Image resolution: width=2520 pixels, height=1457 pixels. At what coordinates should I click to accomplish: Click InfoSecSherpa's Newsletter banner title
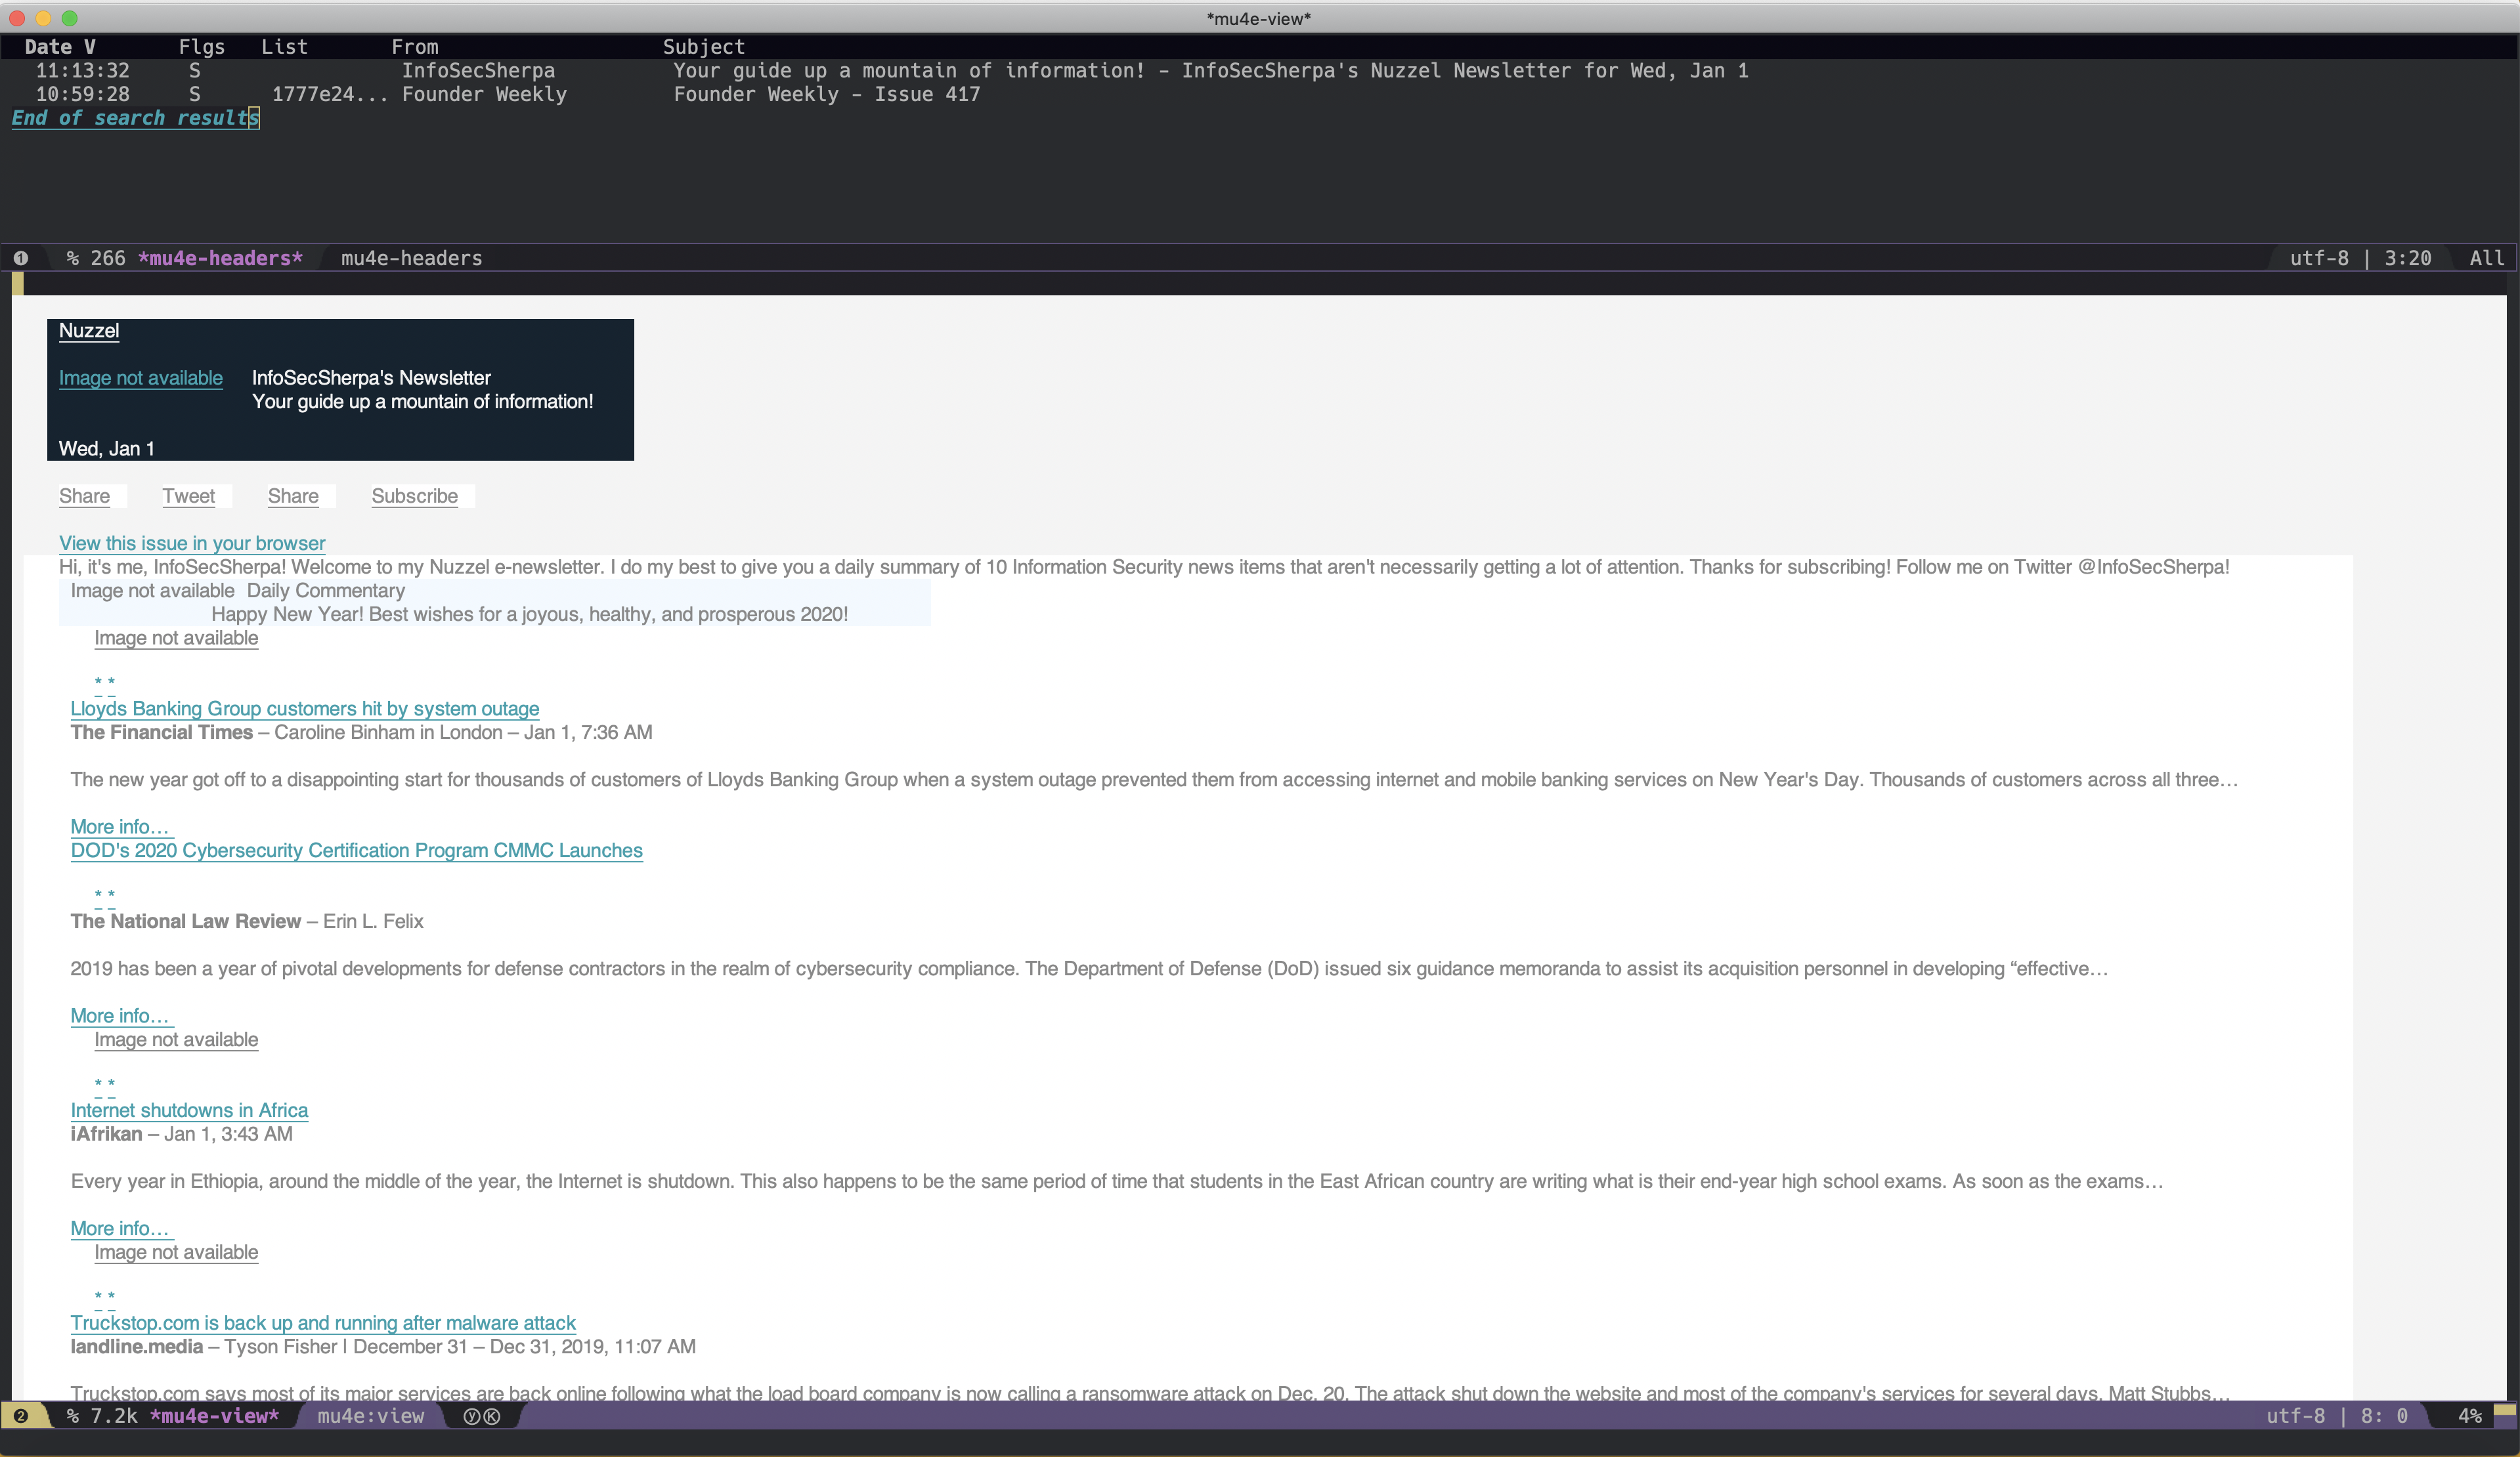(371, 378)
